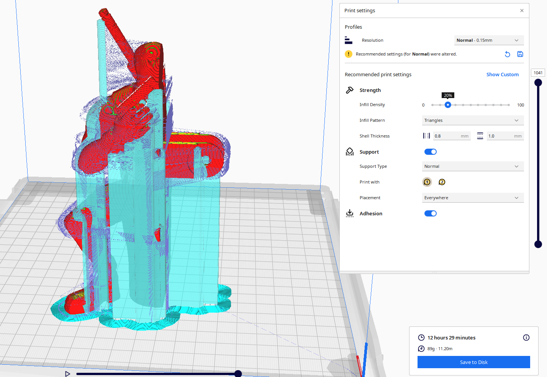Click the clock icon next to print duration

pyautogui.click(x=421, y=338)
